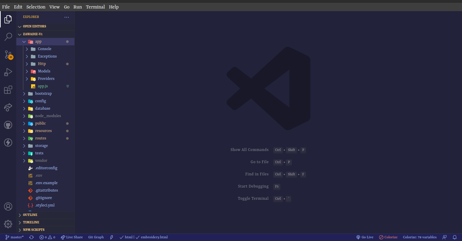Image resolution: width=462 pixels, height=241 pixels.
Task: Open the .env file
Action: [x=45, y=176]
